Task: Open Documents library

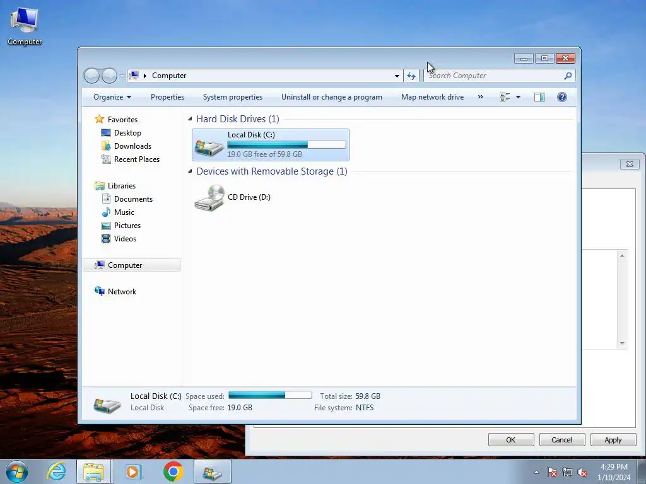Action: click(133, 199)
